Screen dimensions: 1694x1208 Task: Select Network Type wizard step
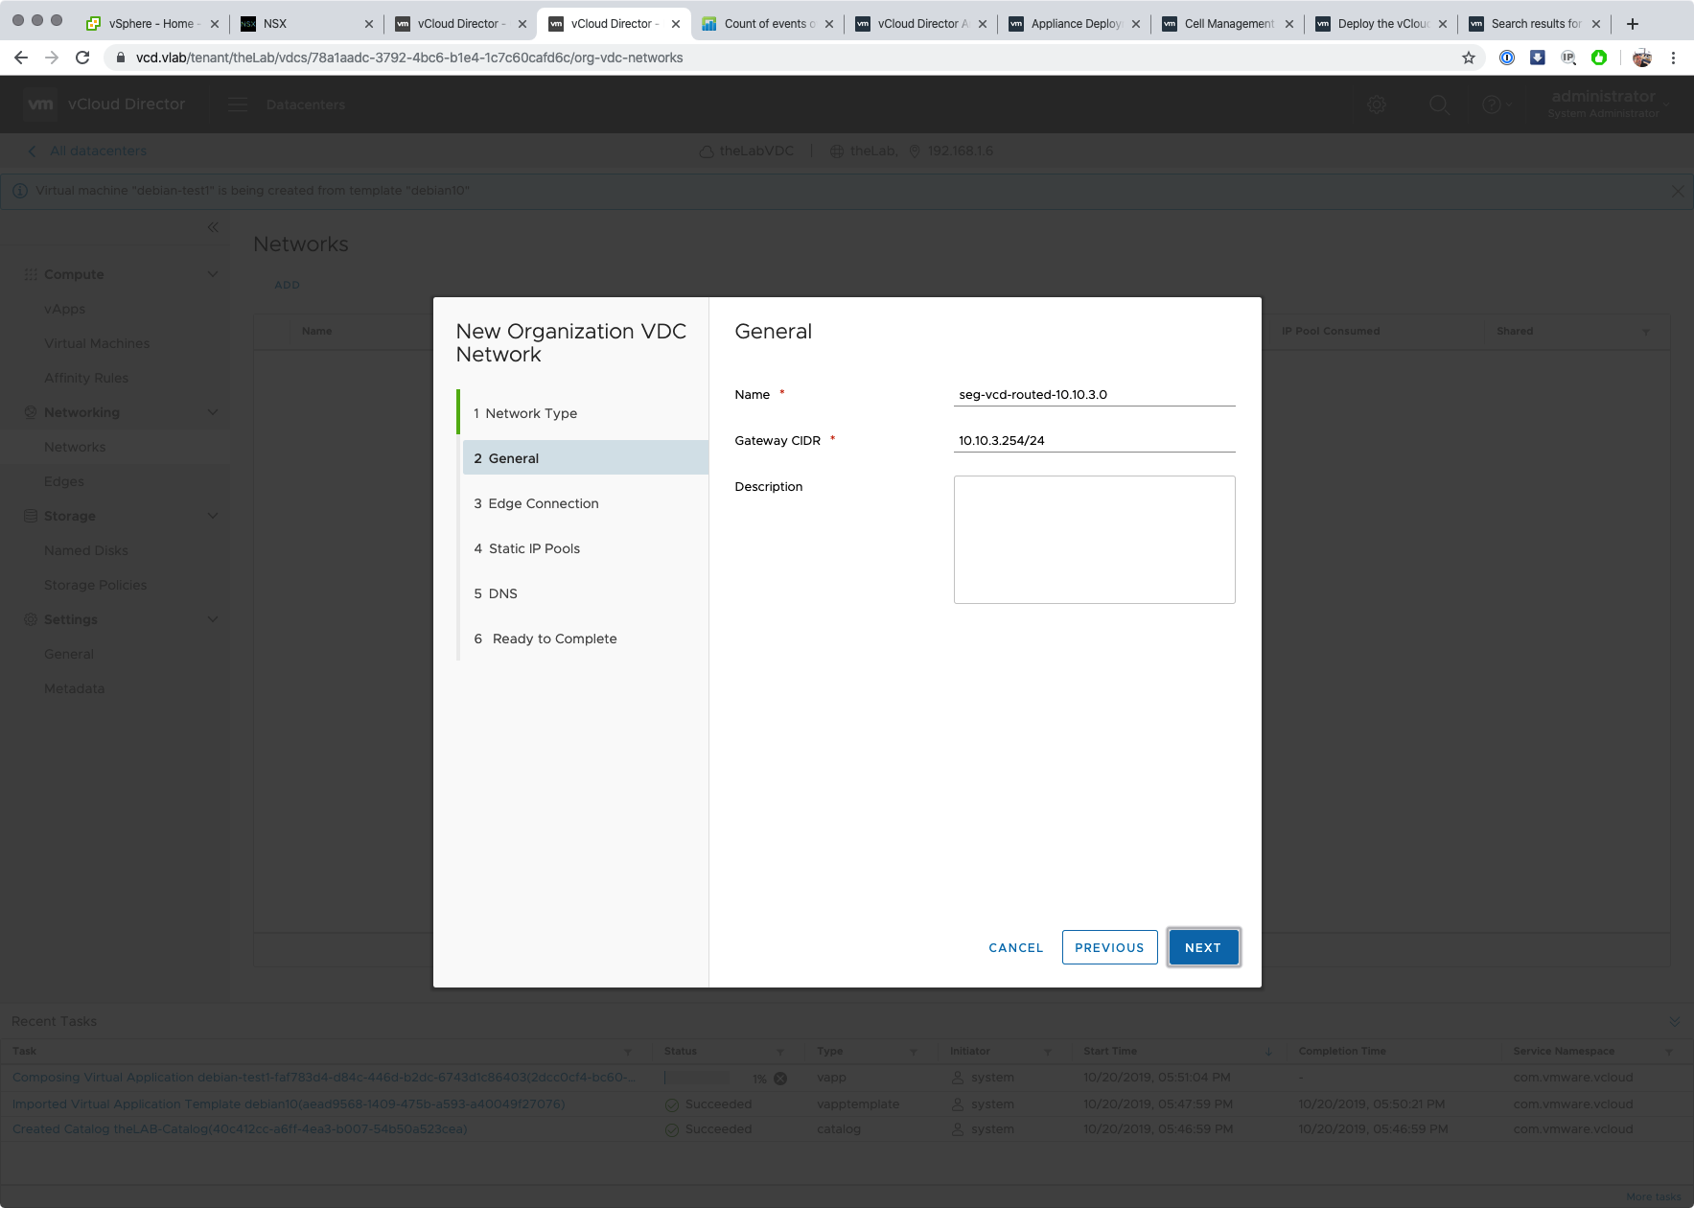click(530, 413)
